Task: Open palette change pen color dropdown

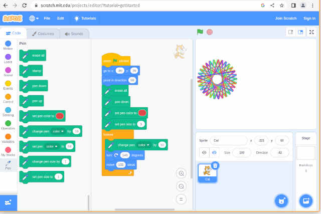Action: pyautogui.click(x=58, y=131)
